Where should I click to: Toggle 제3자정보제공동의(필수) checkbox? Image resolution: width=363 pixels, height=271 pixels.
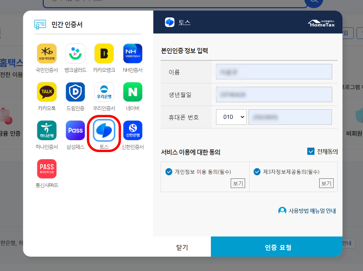257,172
